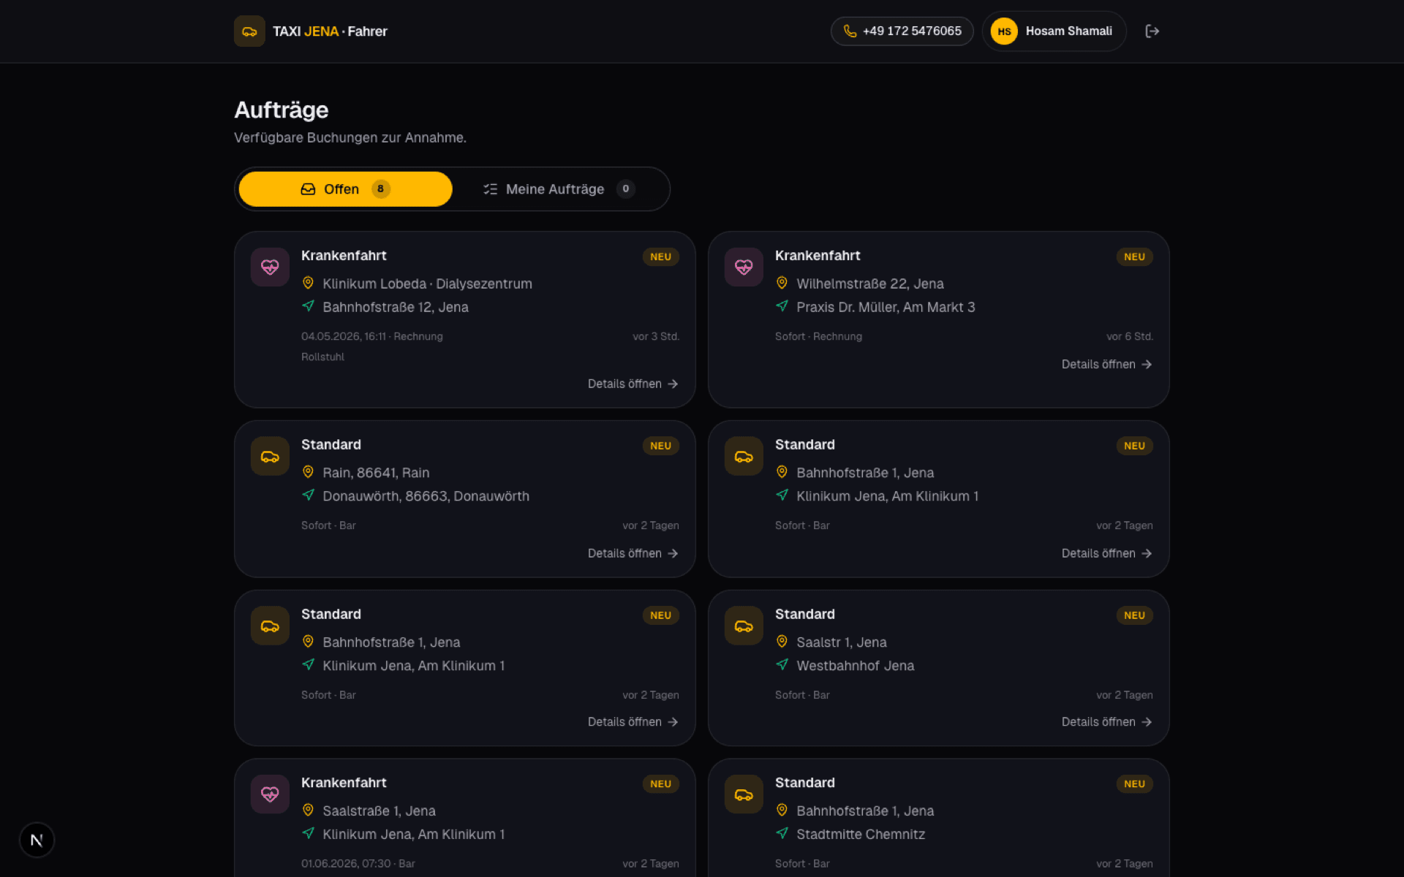The height and width of the screenshot is (877, 1404).
Task: Switch to the Offen tab
Action: (x=345, y=189)
